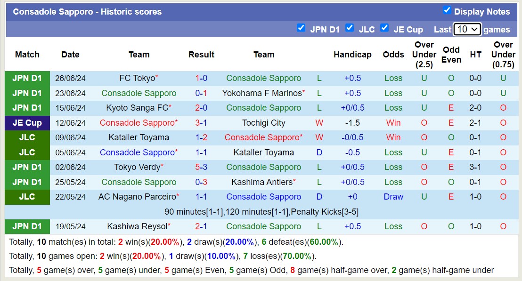Image resolution: width=522 pixels, height=281 pixels.
Task: Click the 3-1 result against Tochigi City
Action: 201,123
